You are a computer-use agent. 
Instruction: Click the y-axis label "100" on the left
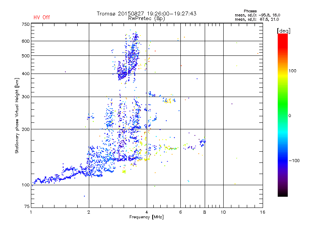(25, 185)
